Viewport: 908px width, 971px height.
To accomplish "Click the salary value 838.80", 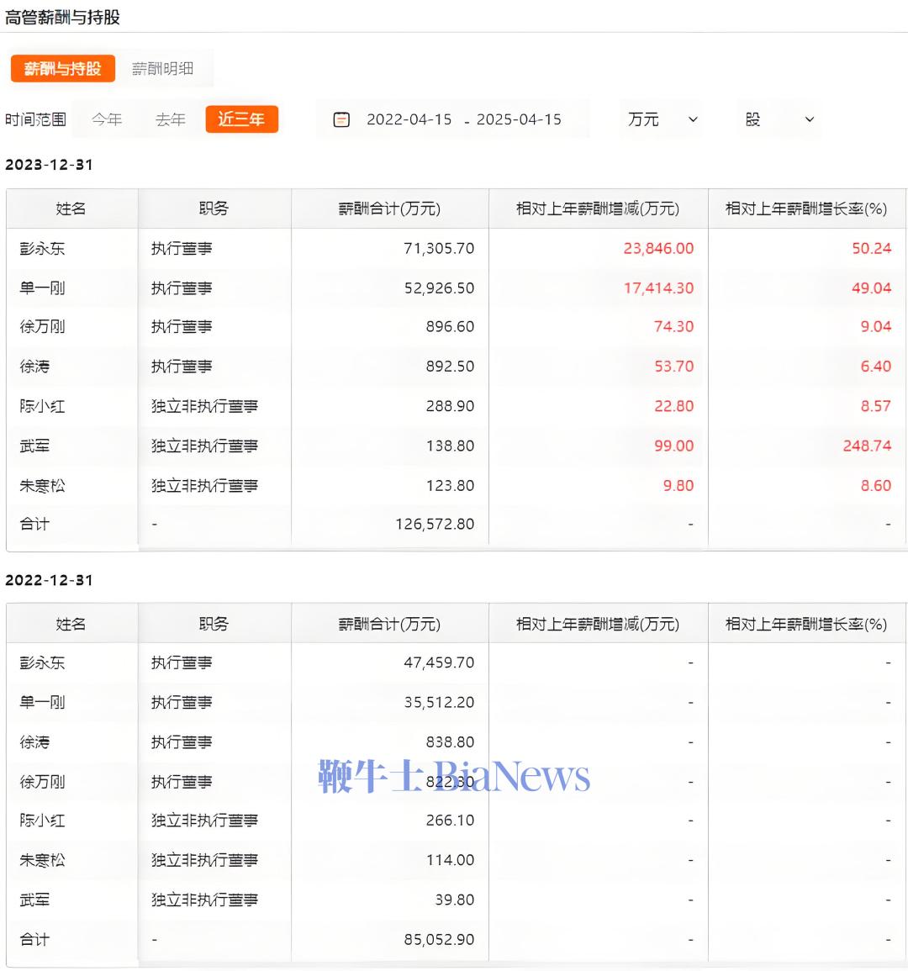I will tap(451, 741).
